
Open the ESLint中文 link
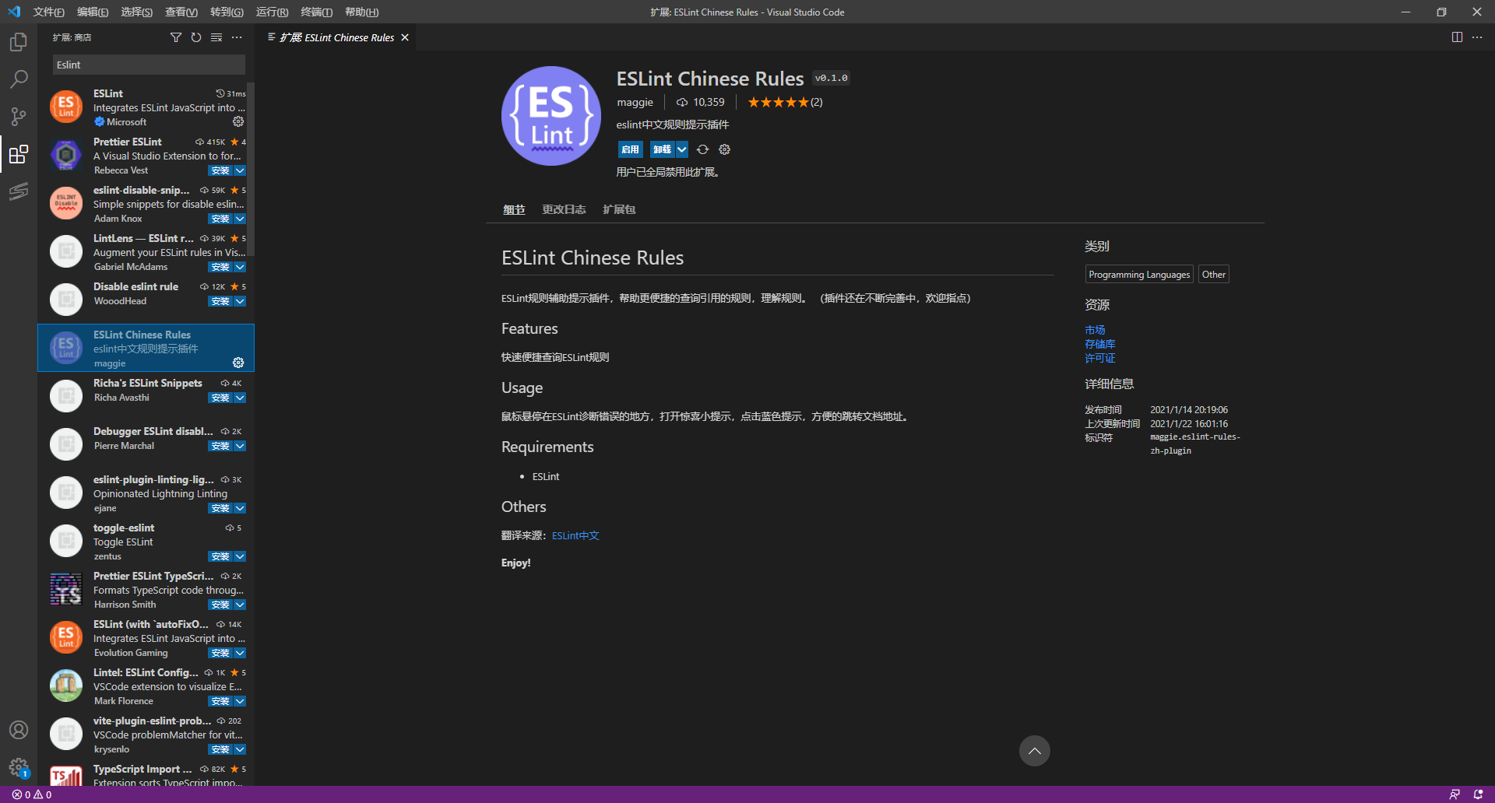[575, 535]
